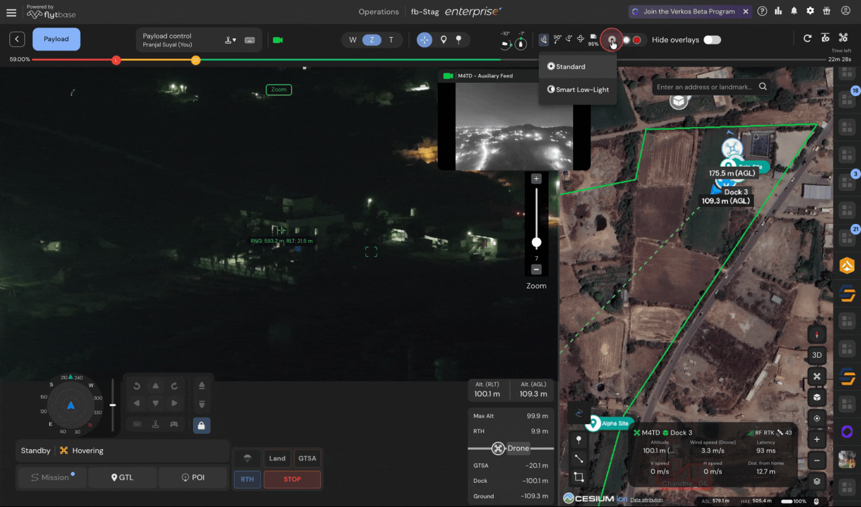Click the rotate clockwise arrow control

coord(174,386)
